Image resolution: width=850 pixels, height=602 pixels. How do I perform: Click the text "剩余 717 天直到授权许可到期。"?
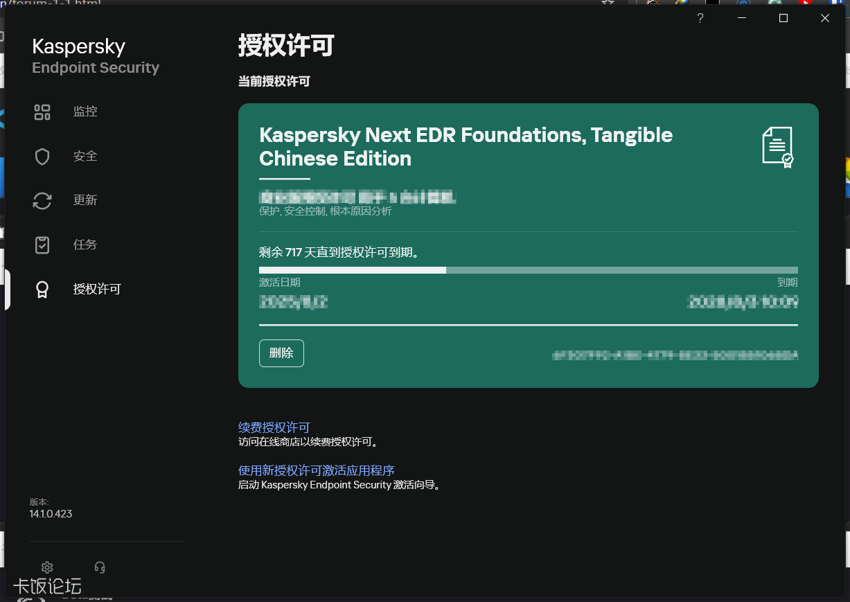[x=339, y=253]
